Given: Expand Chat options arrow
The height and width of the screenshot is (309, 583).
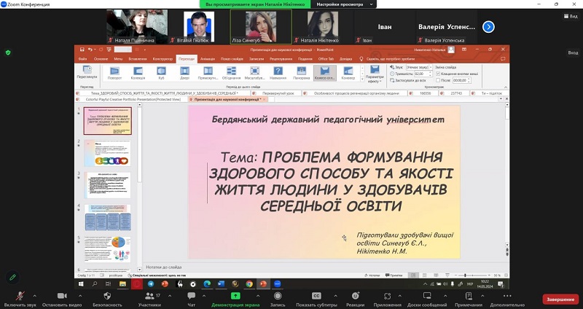Looking at the screenshot, I should (204, 296).
